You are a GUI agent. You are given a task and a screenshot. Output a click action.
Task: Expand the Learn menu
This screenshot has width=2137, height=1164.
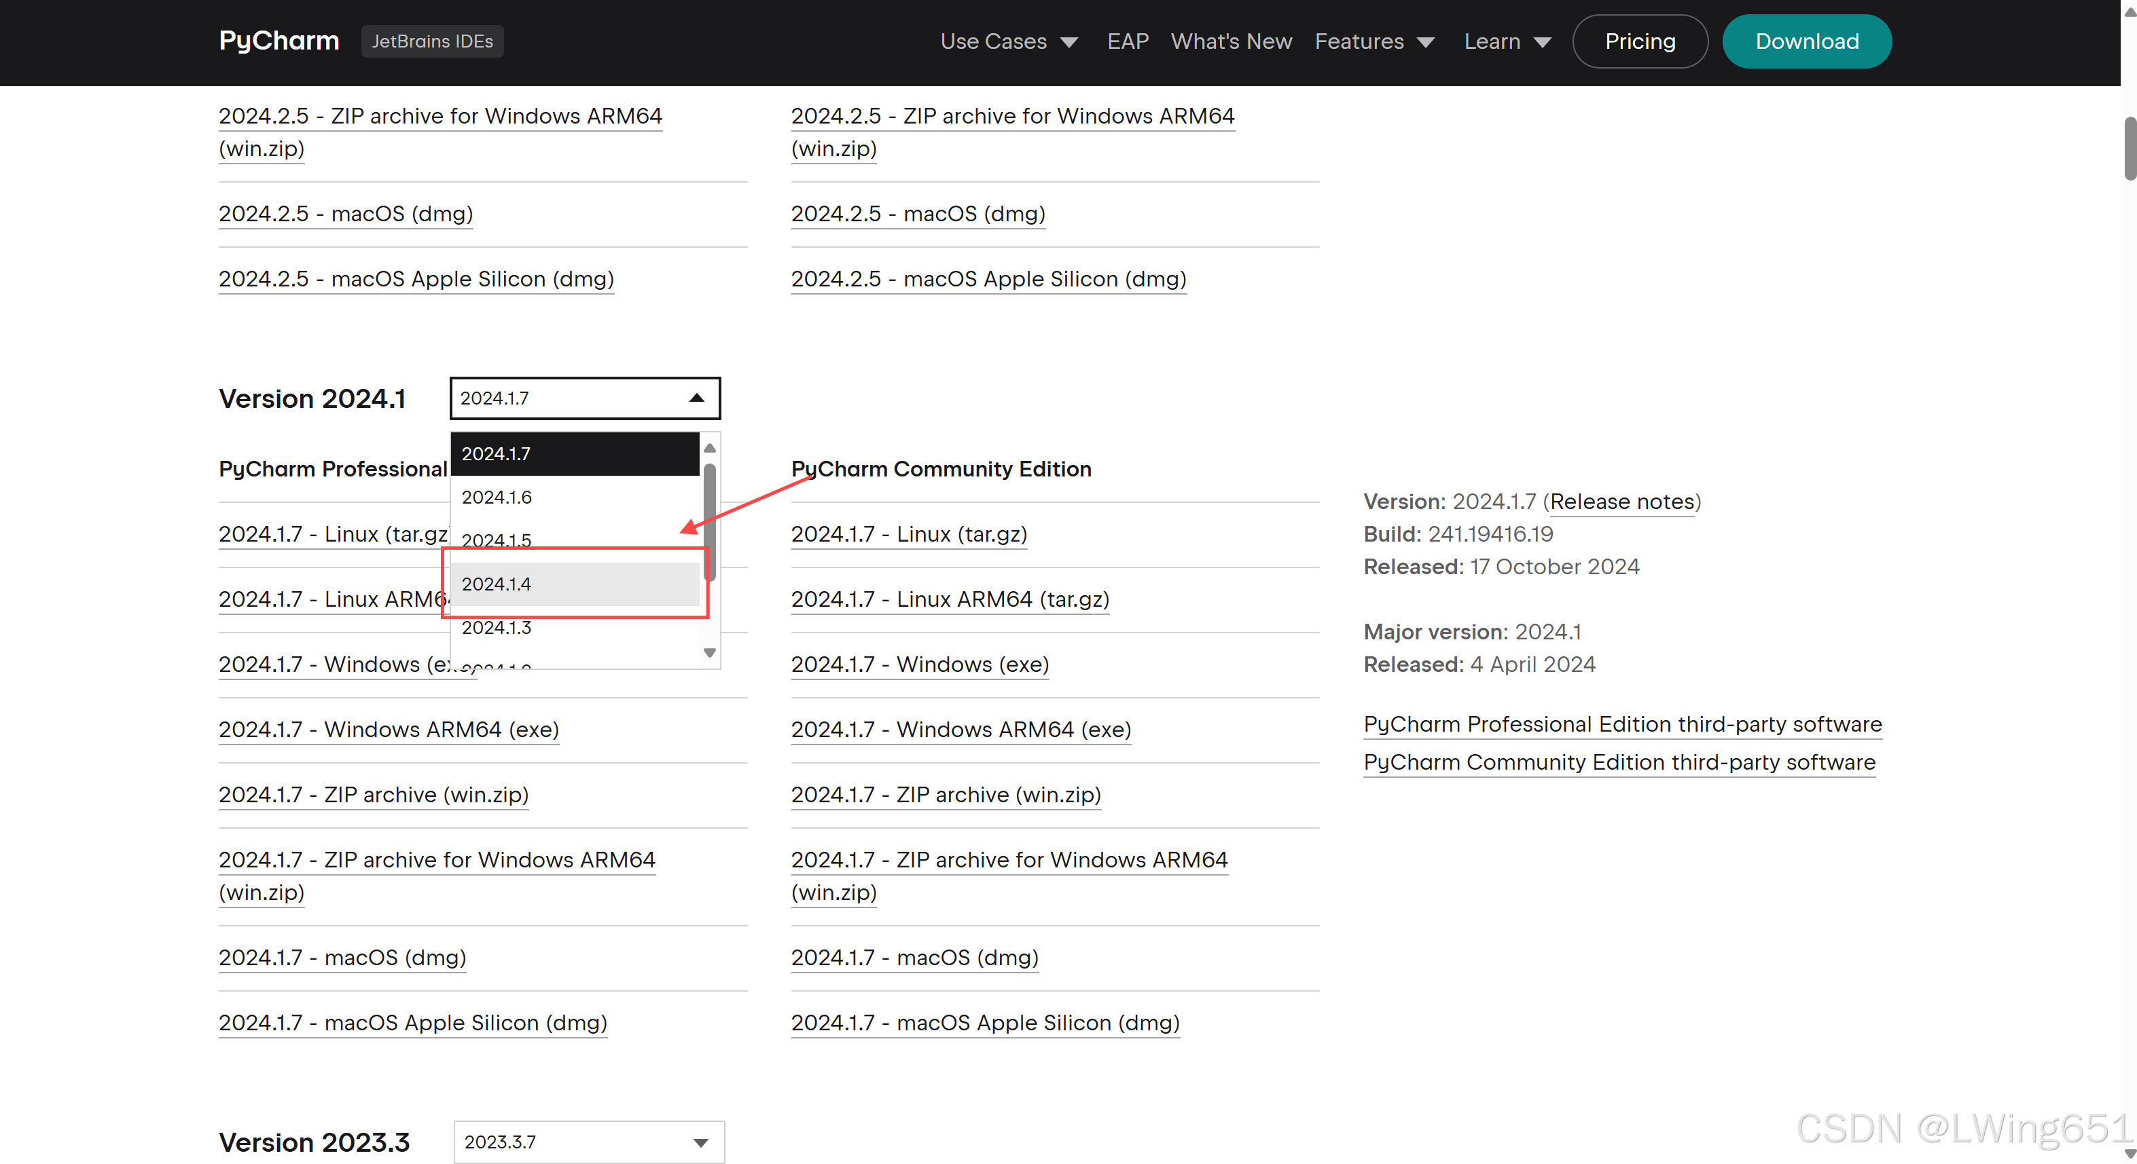click(x=1507, y=41)
